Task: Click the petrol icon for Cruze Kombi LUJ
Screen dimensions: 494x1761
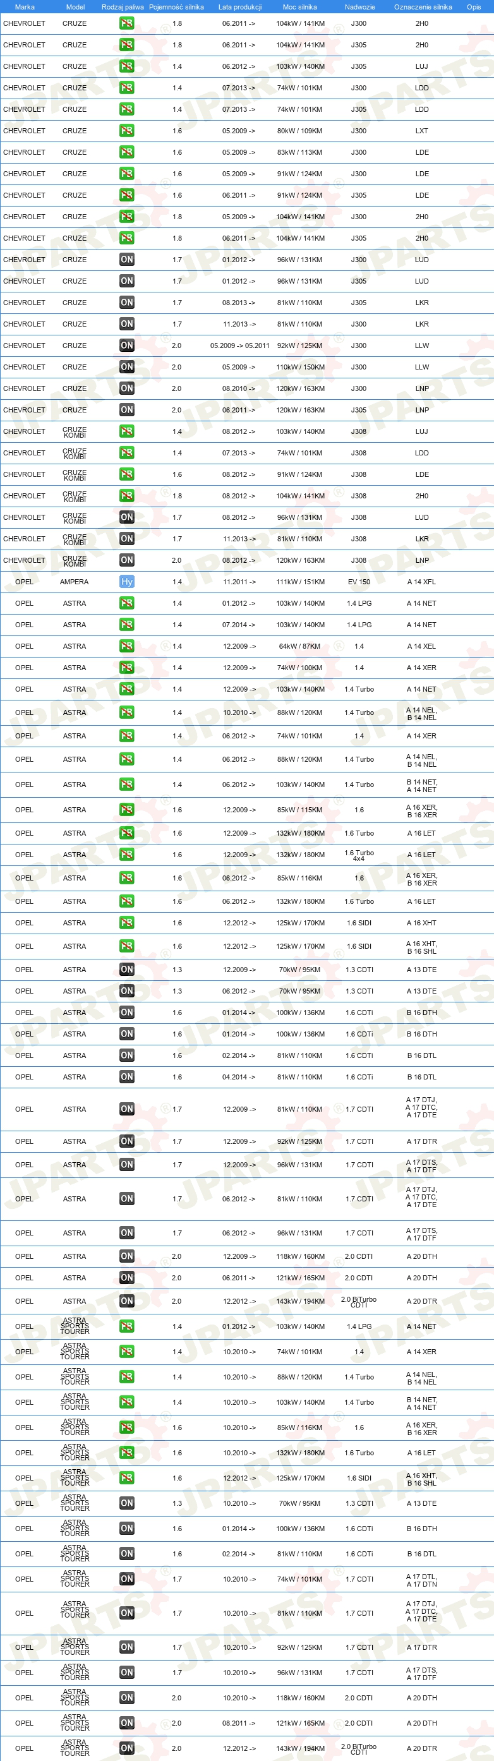Action: point(126,431)
